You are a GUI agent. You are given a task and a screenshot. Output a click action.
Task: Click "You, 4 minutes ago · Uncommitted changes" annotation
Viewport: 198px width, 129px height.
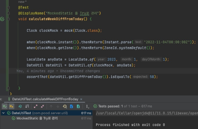click(58, 71)
